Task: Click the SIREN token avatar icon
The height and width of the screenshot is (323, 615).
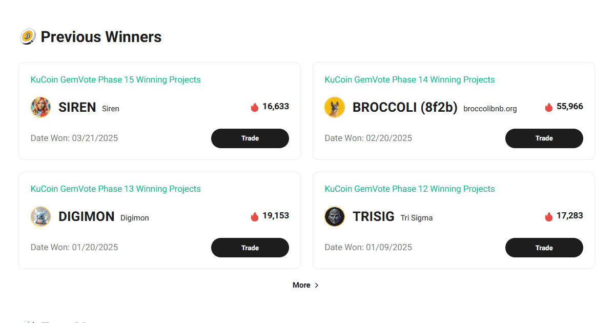Action: 40,107
